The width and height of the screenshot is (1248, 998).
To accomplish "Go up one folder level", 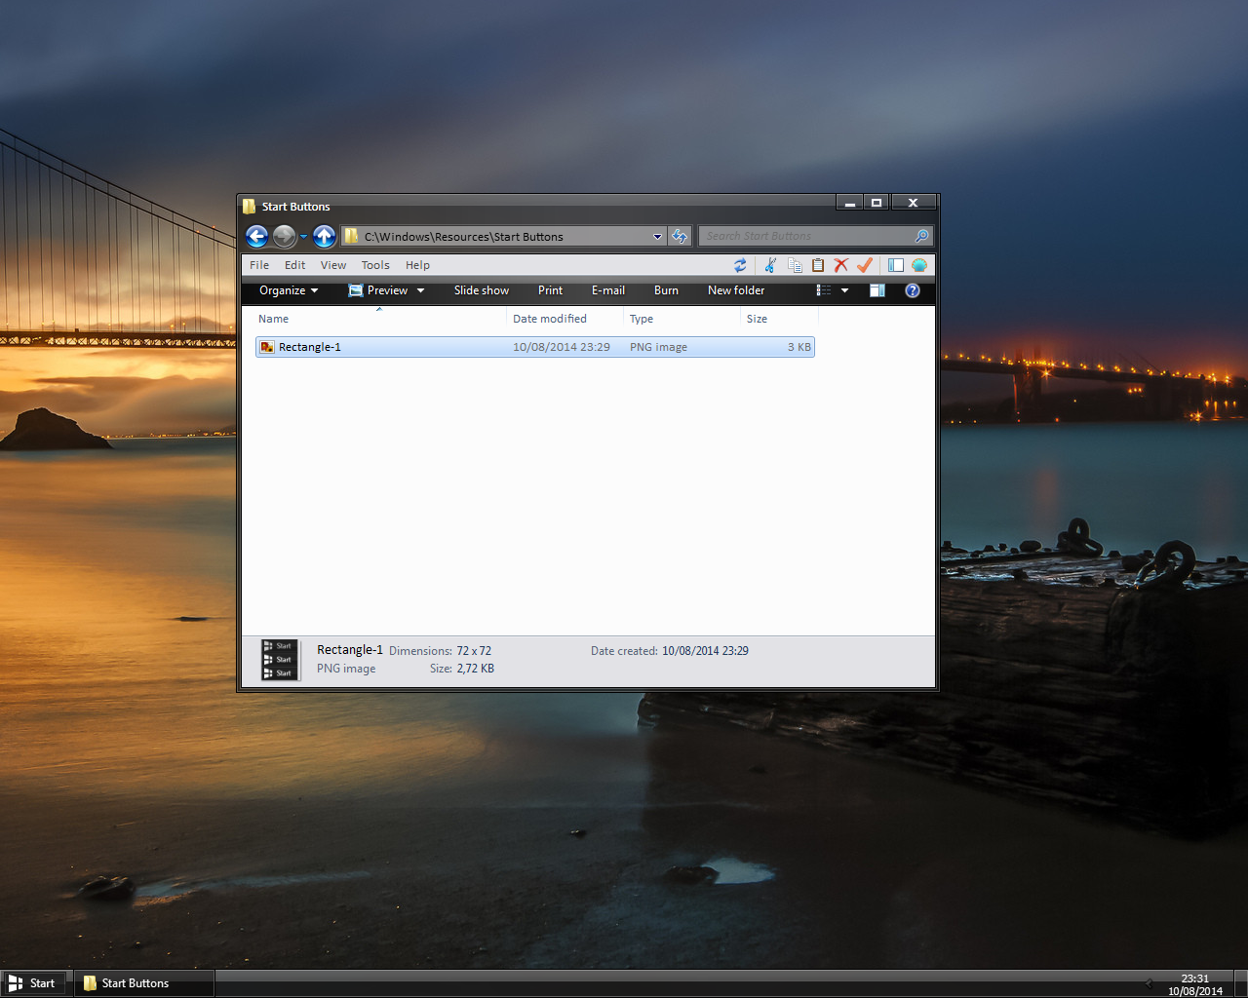I will click(325, 236).
